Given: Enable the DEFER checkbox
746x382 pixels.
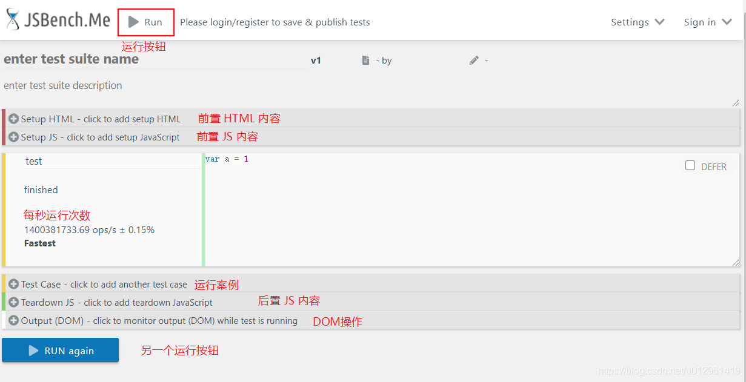Looking at the screenshot, I should (690, 165).
